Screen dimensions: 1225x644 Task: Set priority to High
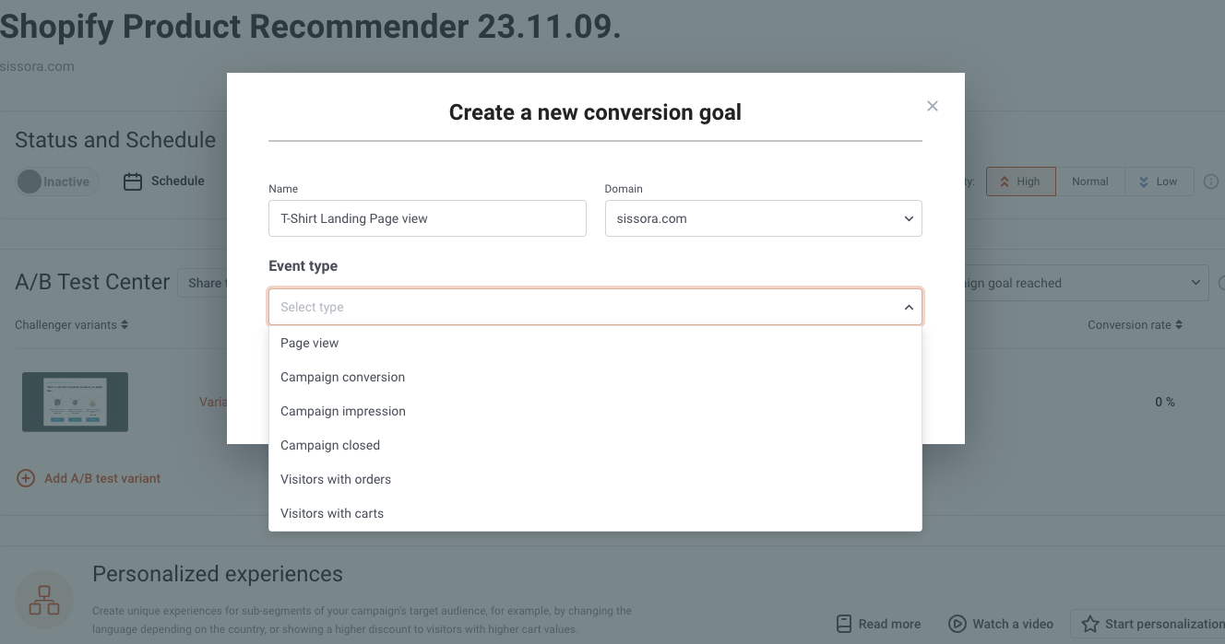[1021, 181]
